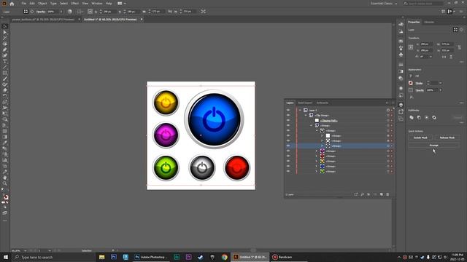Open the Essentials Classic workspace dropdown

(x=384, y=4)
